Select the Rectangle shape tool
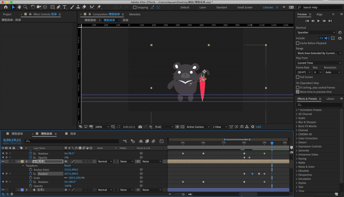Screen dimensions: 344x197 click(x=52, y=7)
